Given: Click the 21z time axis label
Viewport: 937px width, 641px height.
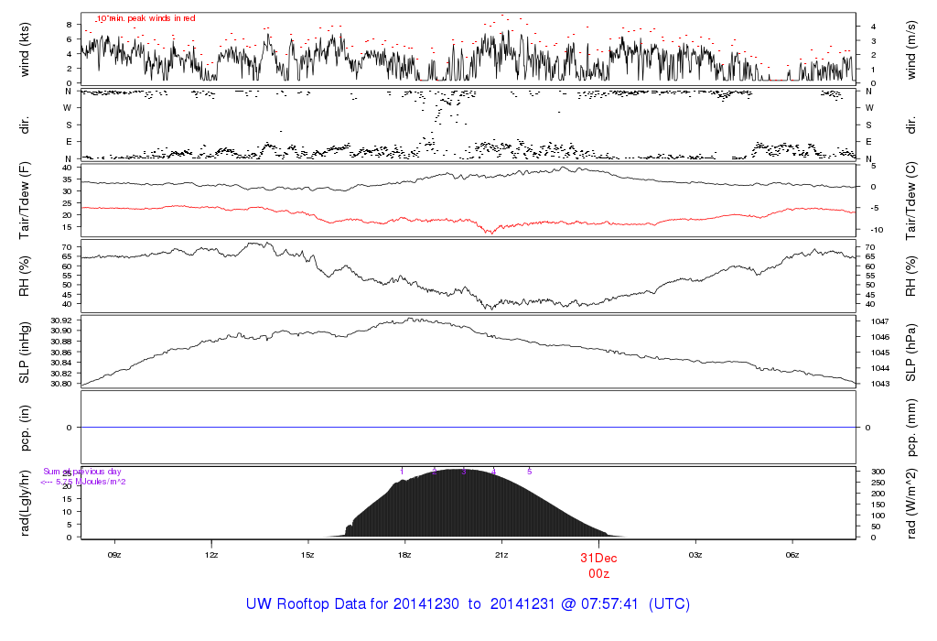Looking at the screenshot, I should pos(501,555).
